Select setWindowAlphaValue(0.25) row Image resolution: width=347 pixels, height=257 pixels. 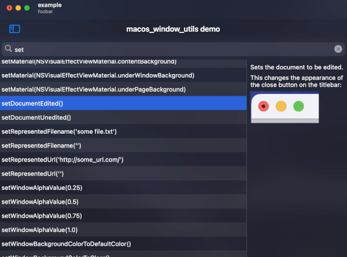[123, 188]
